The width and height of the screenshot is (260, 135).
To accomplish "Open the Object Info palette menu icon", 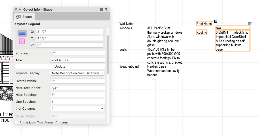I will point(102,9).
